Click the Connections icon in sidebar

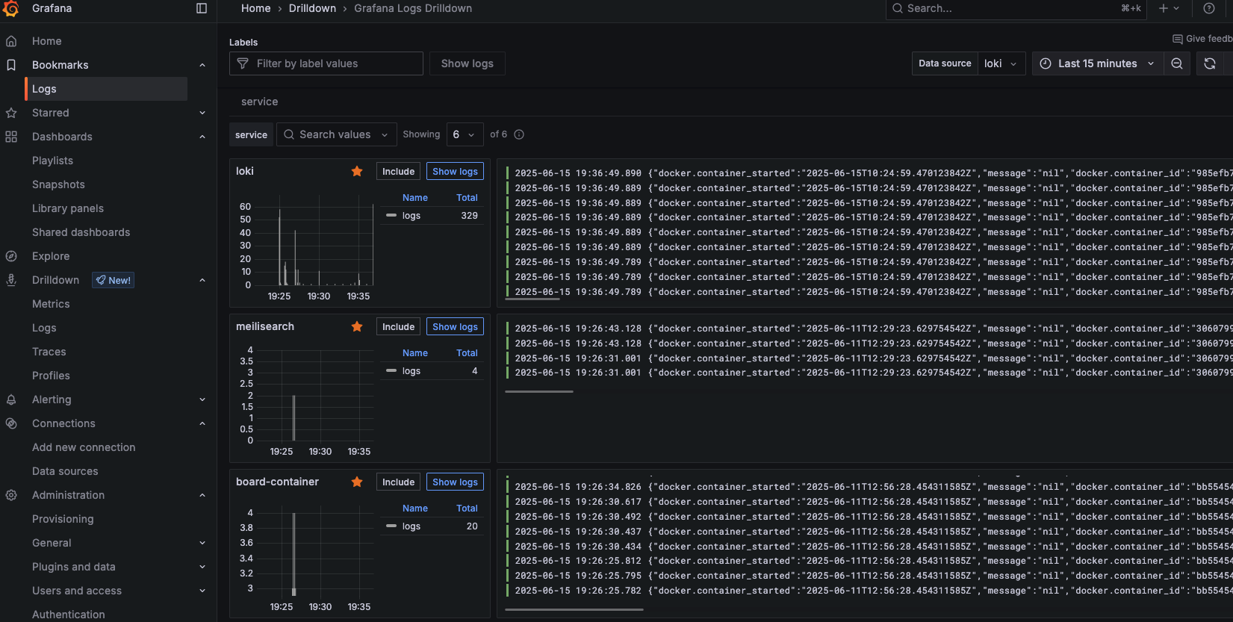(x=11, y=423)
